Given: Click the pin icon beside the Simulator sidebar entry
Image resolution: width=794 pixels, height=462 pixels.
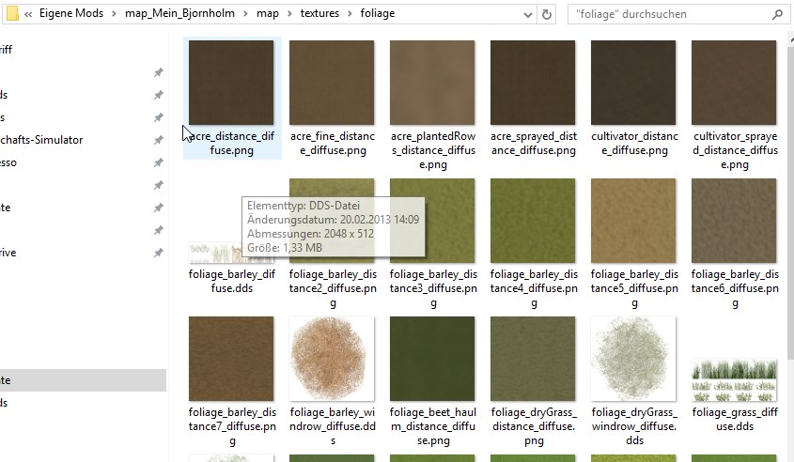Looking at the screenshot, I should point(158,140).
